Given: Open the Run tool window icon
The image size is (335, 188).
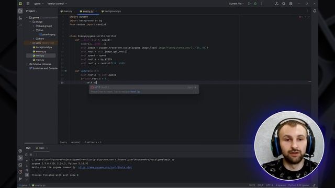Looking at the screenshot, I should click(20, 158).
